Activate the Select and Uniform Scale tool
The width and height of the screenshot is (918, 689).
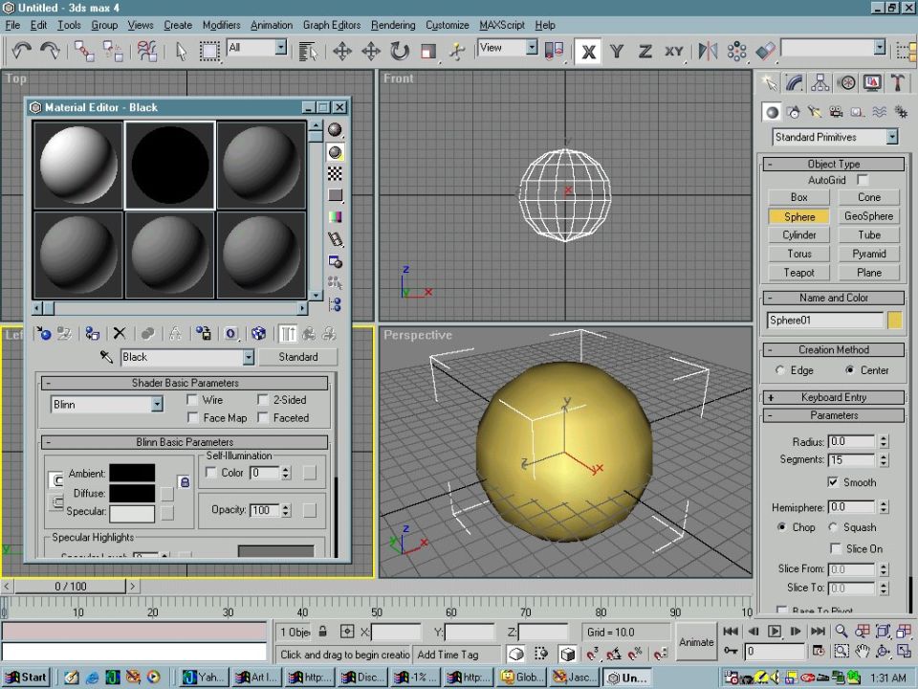428,51
